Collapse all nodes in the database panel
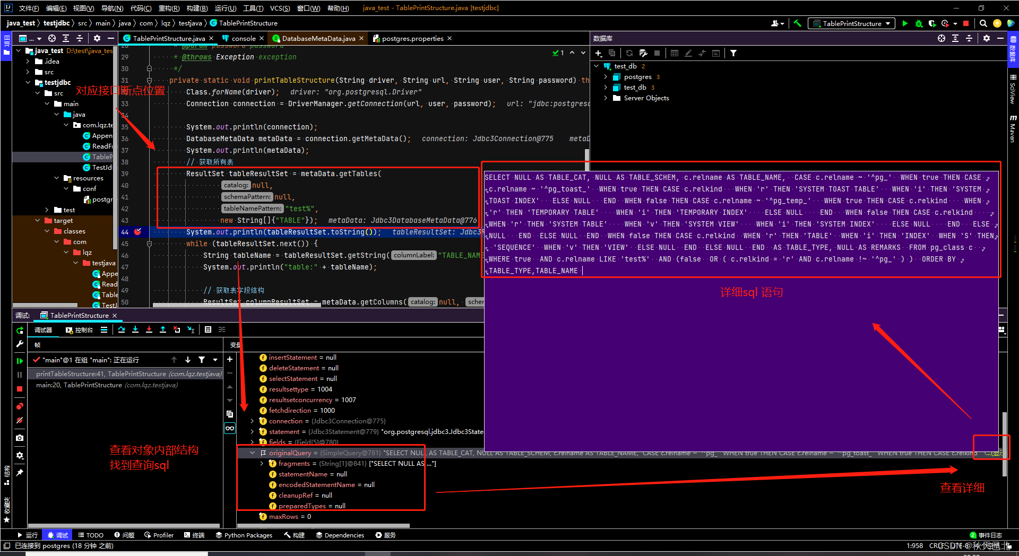The image size is (1019, 556). pyautogui.click(x=969, y=38)
